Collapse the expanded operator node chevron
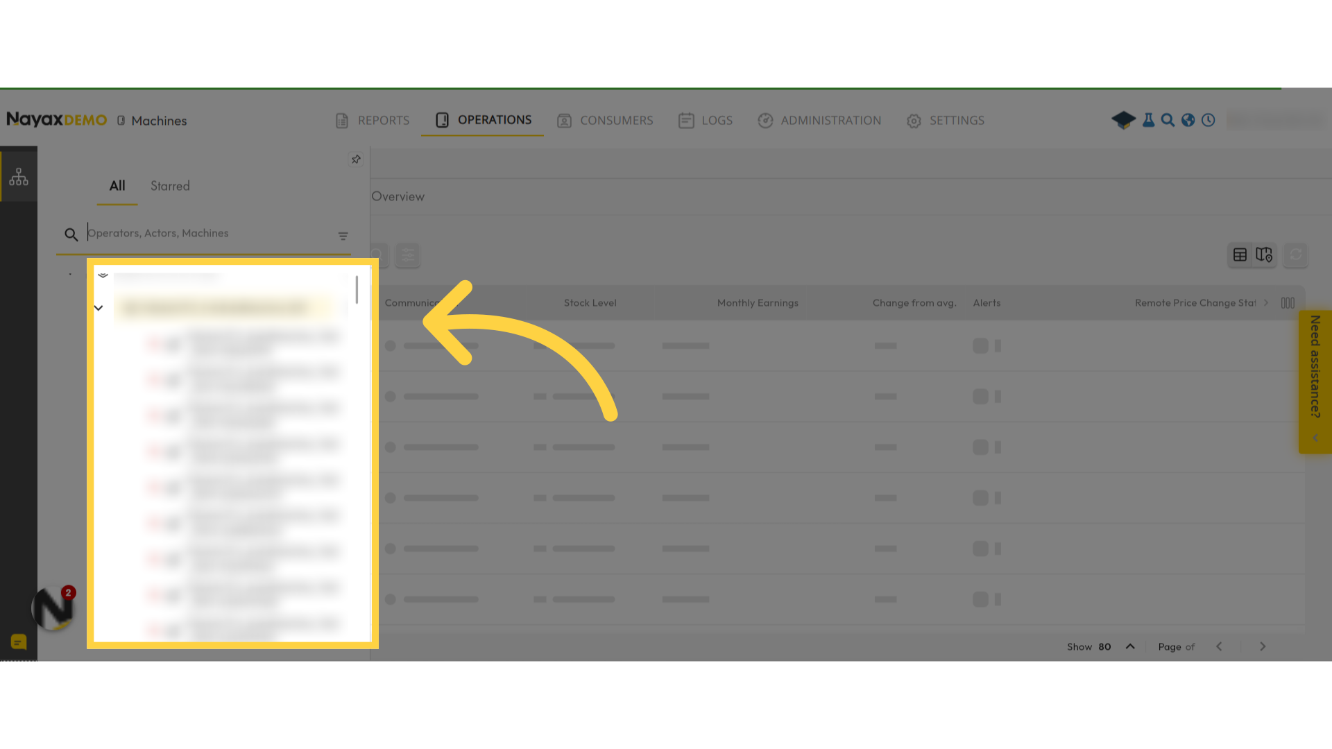Image resolution: width=1332 pixels, height=749 pixels. [x=99, y=308]
